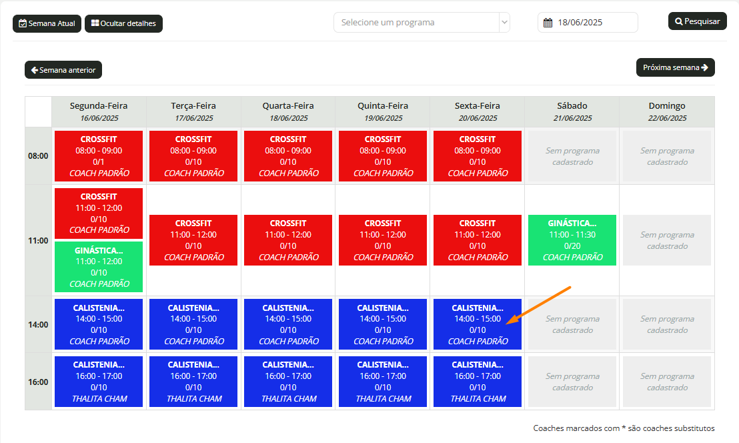Open Tuesday 11:00 CROSSFIT class
Image resolution: width=739 pixels, height=443 pixels.
[x=193, y=240]
